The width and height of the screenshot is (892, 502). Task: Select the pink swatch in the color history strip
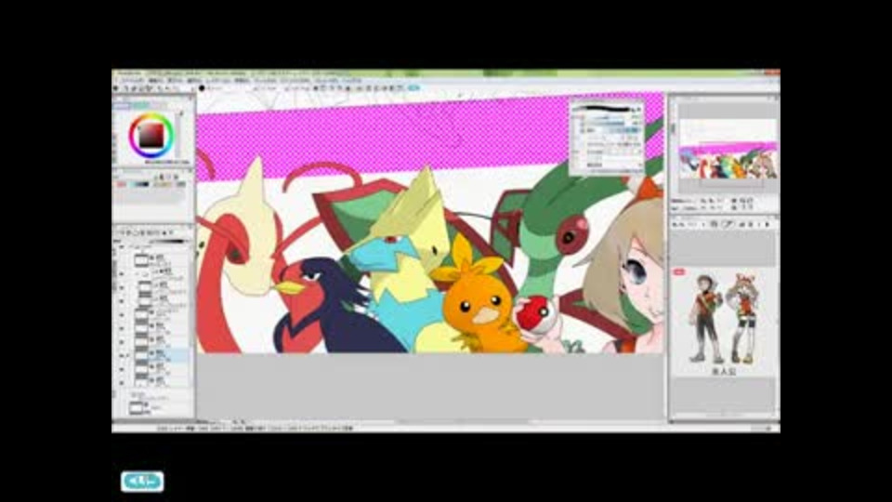tap(121, 184)
